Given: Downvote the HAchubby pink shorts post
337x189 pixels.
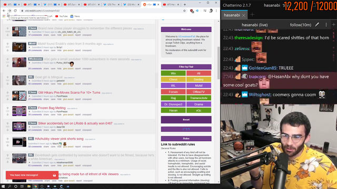Looking at the screenshot, I should 7,145.
